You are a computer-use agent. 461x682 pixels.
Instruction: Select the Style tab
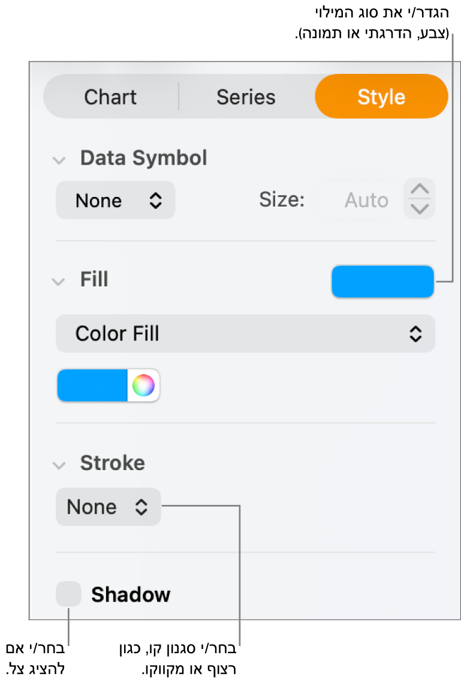381,97
